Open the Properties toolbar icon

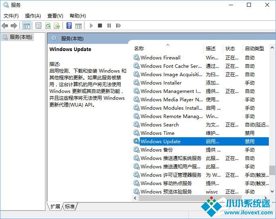(x=38, y=26)
